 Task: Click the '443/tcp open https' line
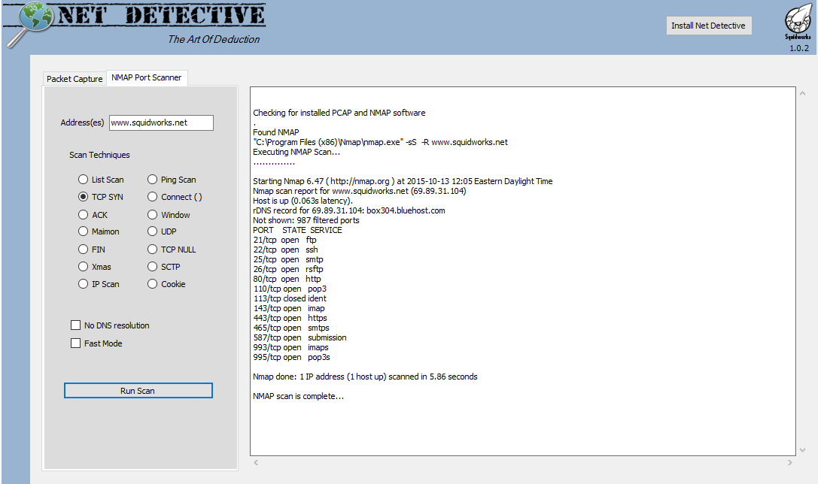point(290,319)
